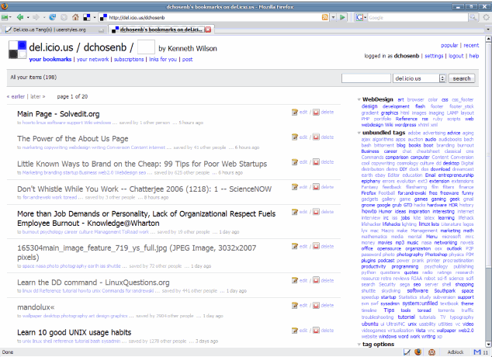Click edit icon for Learn the DD command
The width and height of the screenshot is (492, 357).
[x=295, y=280]
